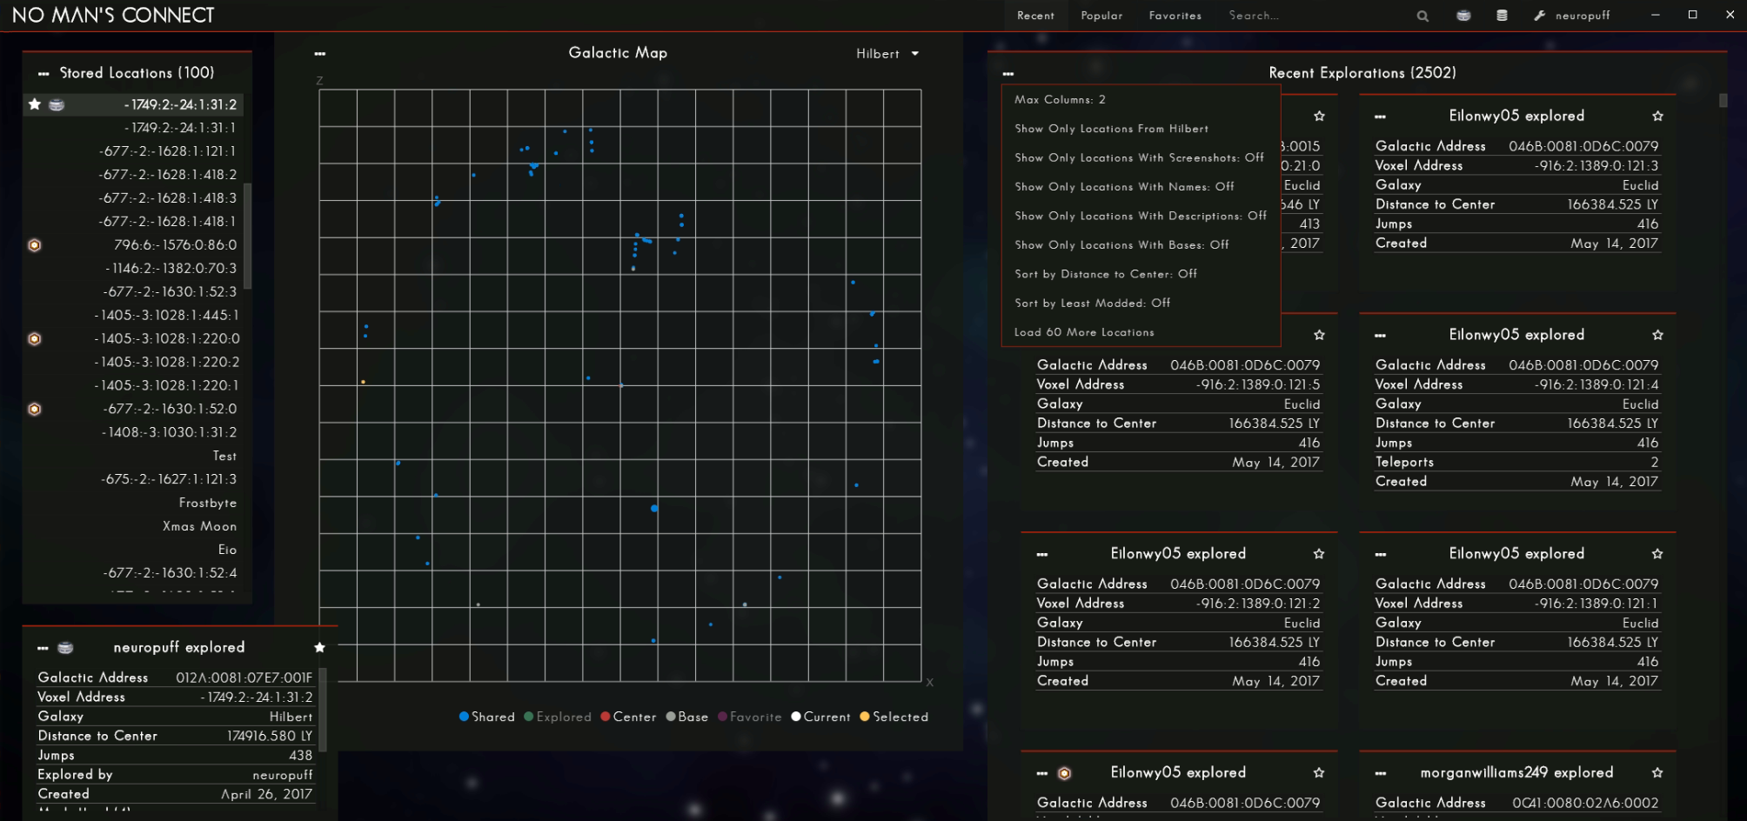This screenshot has width=1747, height=821.
Task: Open the Galactic Map options menu
Action: point(320,54)
